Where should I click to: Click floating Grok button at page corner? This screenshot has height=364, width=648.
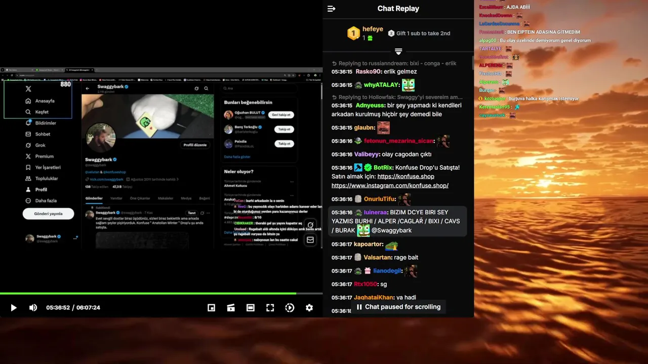pos(310,225)
